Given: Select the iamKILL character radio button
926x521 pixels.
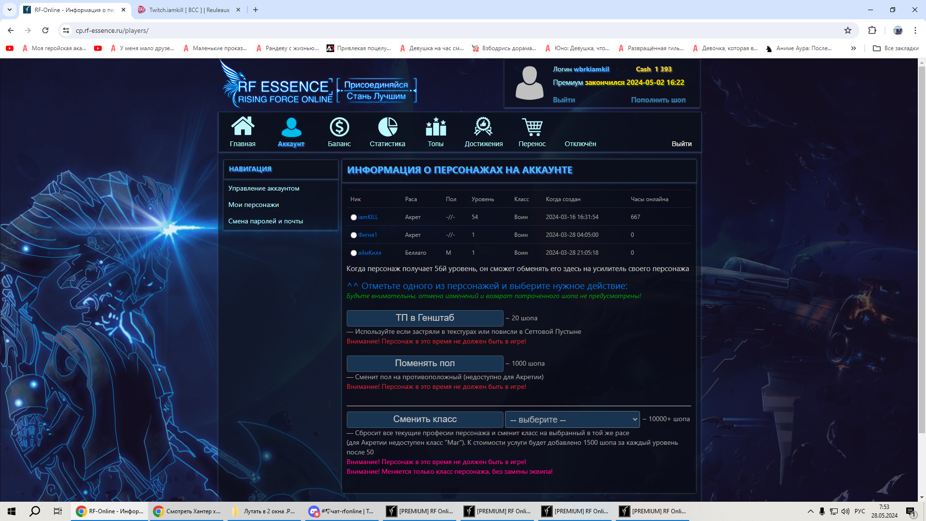Looking at the screenshot, I should (x=354, y=218).
